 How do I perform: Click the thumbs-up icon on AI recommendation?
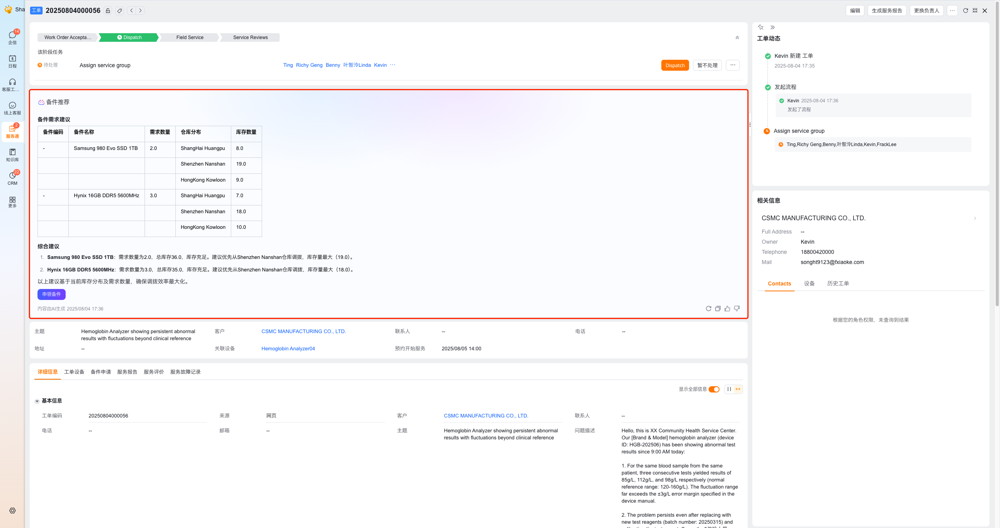click(727, 309)
